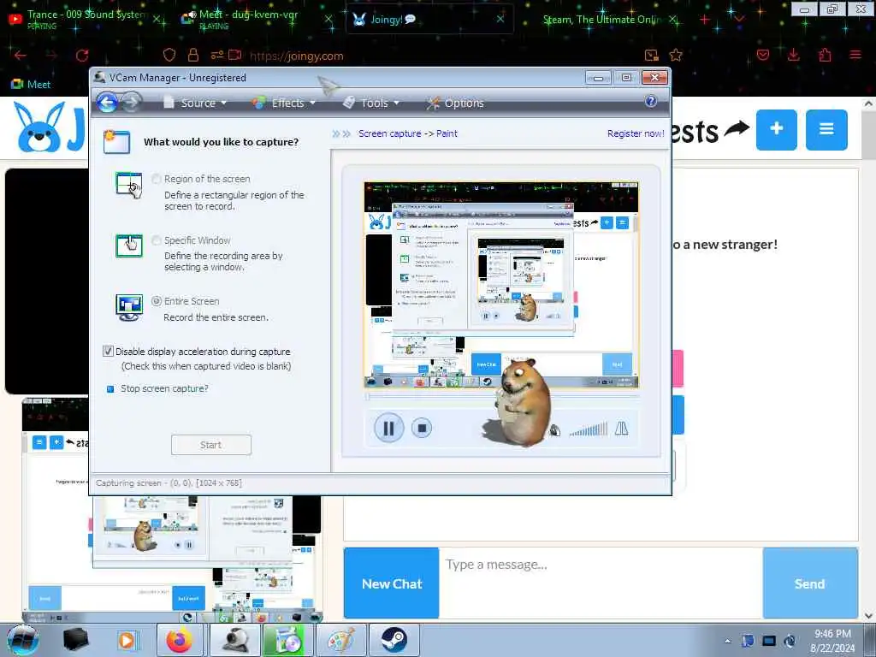
Task: Open media player taskbar icon
Action: (127, 640)
